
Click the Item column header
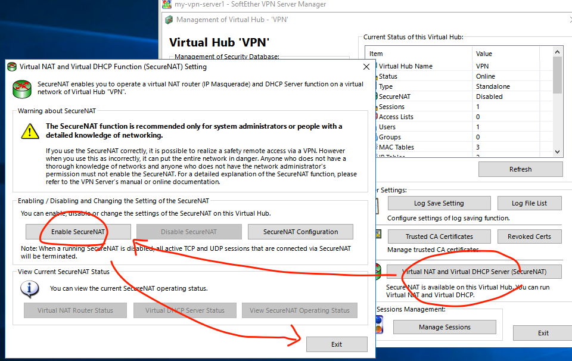point(419,54)
